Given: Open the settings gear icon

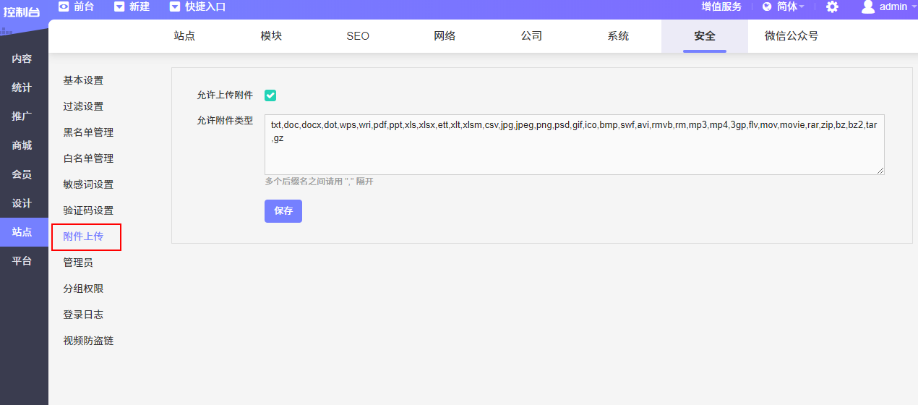Looking at the screenshot, I should coord(832,7).
